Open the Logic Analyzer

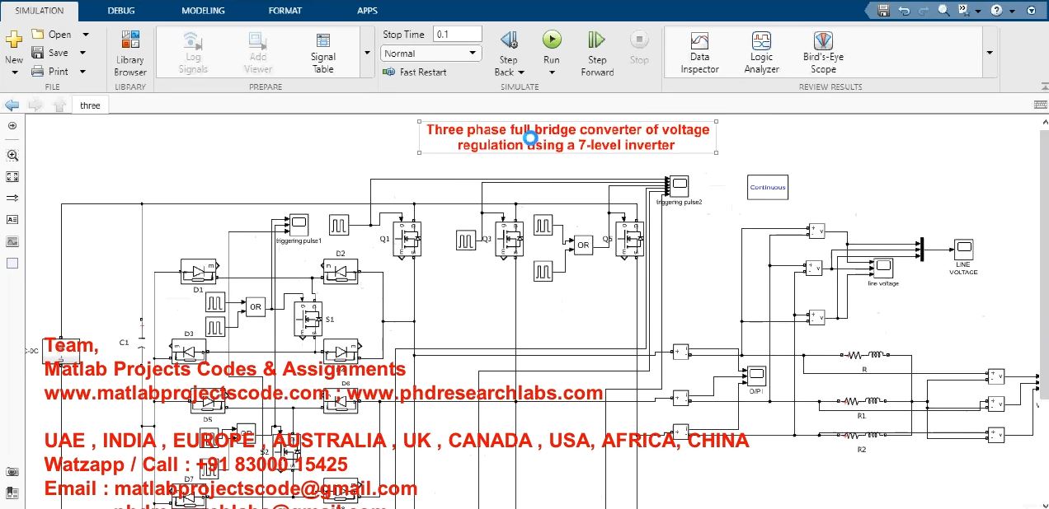761,53
